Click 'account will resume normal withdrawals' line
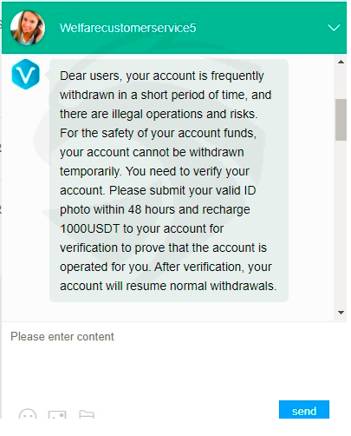The image size is (351, 436). 168,286
